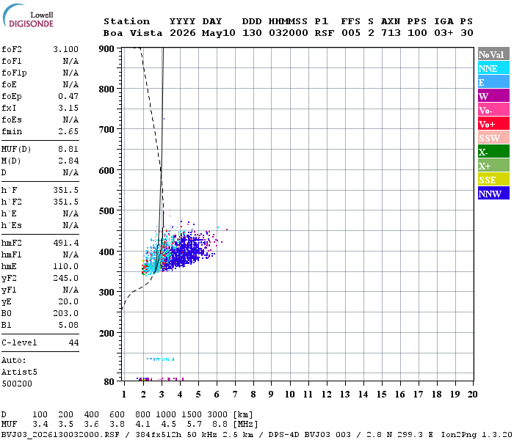The height and width of the screenshot is (440, 514).
Task: Select the MUF(D) value 8.81
Action: [x=68, y=150]
